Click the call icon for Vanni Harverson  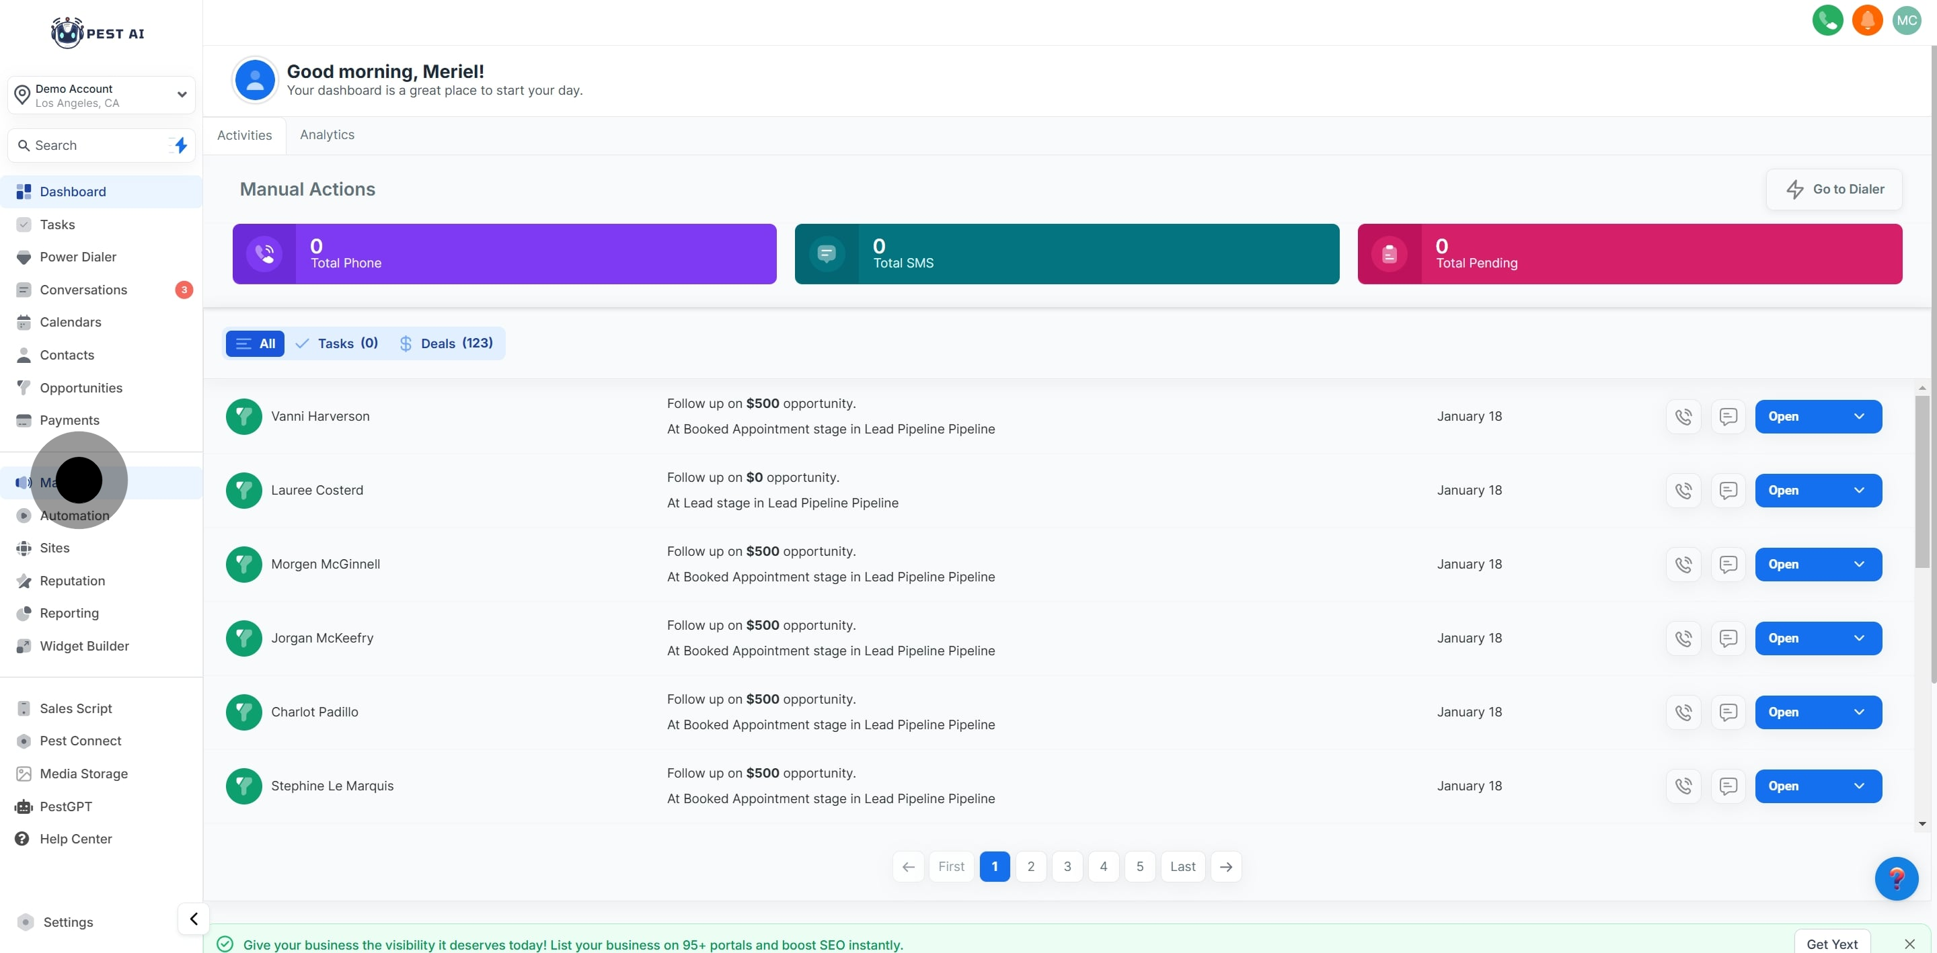pyautogui.click(x=1683, y=417)
